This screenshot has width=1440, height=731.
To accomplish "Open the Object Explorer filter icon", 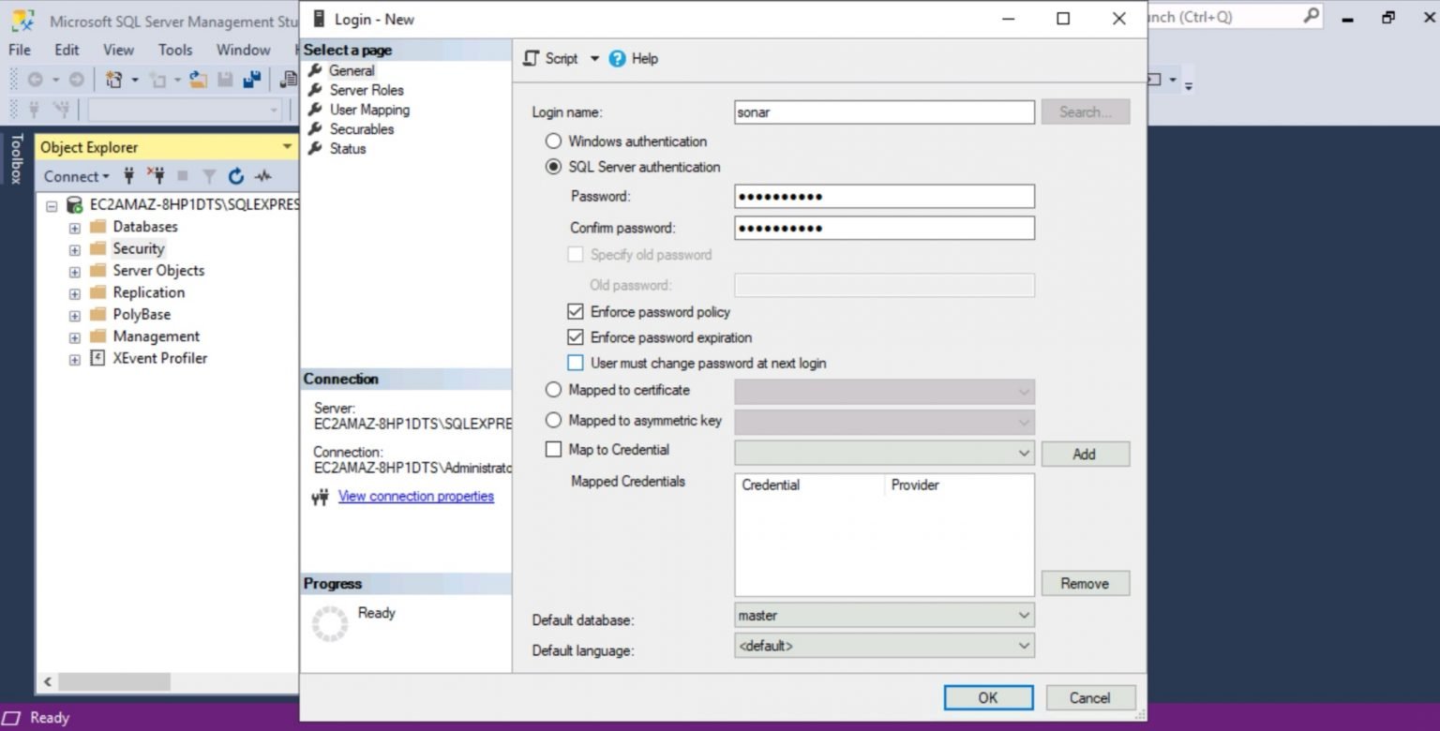I will 208,176.
